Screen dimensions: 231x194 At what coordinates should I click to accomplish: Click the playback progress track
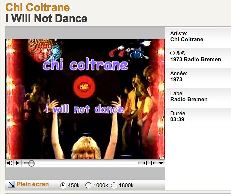point(81,163)
